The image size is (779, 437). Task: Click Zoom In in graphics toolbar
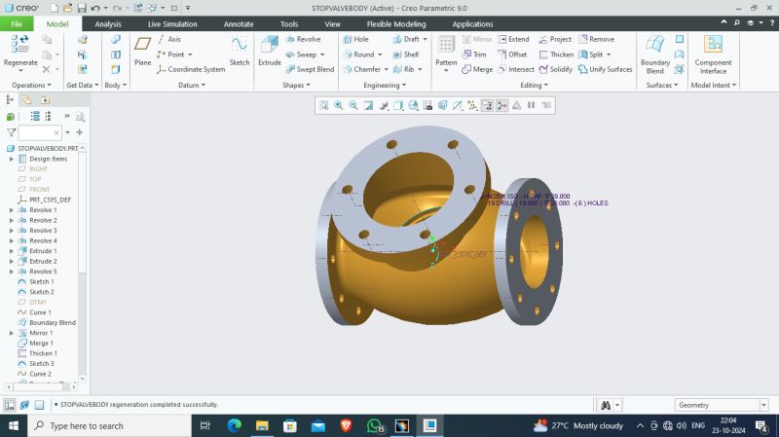click(338, 105)
